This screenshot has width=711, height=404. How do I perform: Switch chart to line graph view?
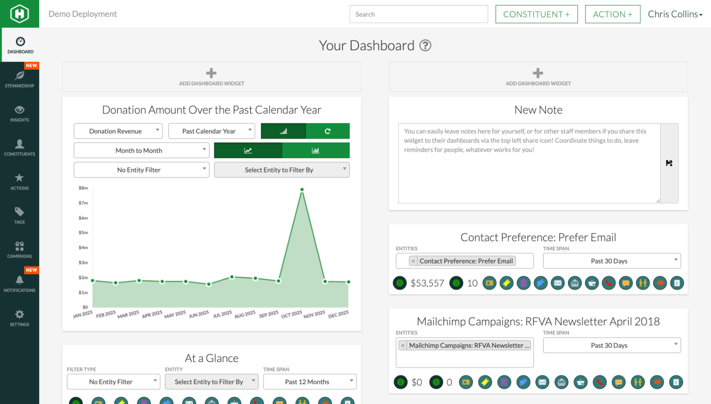point(248,150)
